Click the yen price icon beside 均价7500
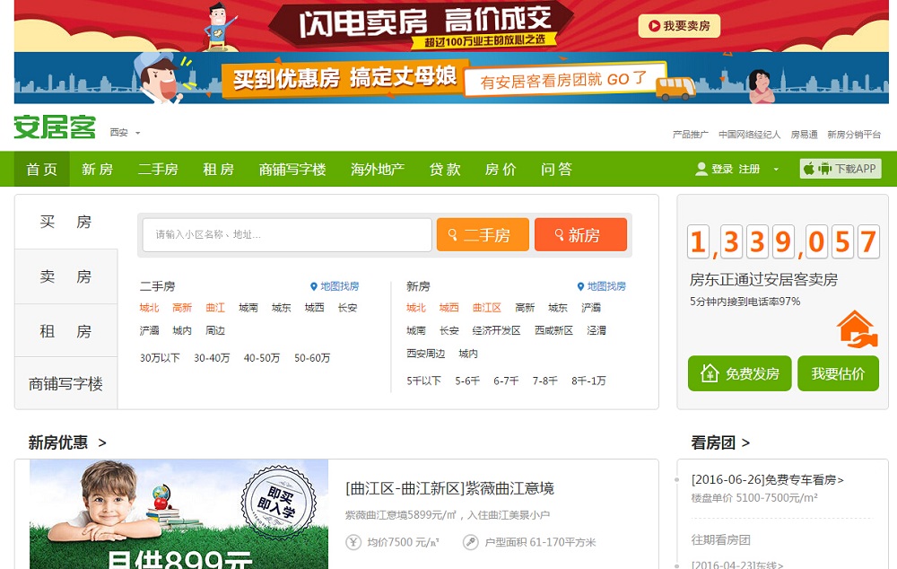897x569 pixels. coord(353,542)
